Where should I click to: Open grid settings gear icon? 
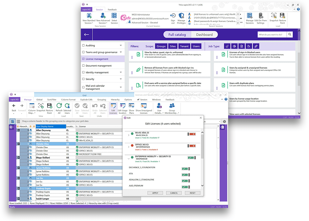click(x=224, y=122)
